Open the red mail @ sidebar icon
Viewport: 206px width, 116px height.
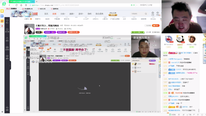pos(2,26)
